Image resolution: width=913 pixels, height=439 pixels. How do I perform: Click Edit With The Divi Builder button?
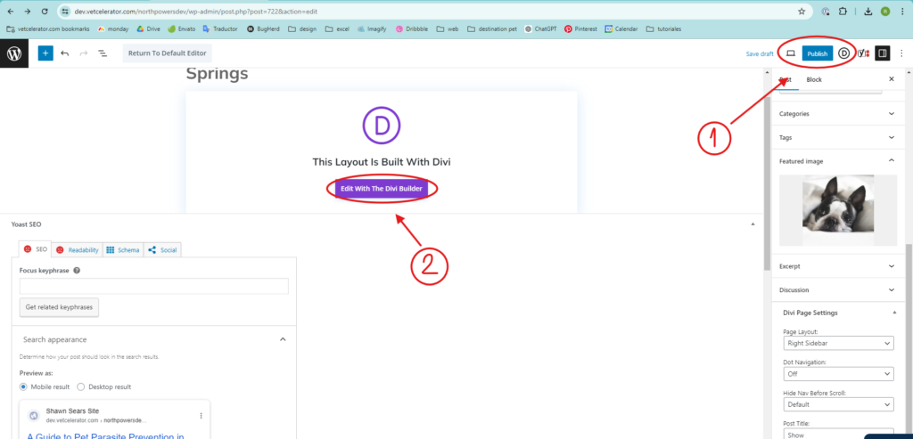click(x=383, y=189)
